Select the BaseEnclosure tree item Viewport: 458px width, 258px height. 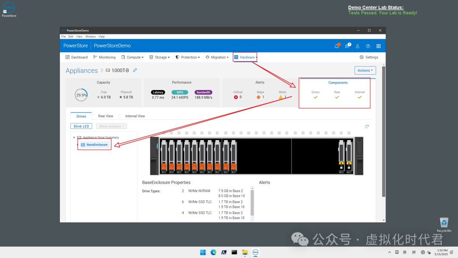tap(94, 145)
